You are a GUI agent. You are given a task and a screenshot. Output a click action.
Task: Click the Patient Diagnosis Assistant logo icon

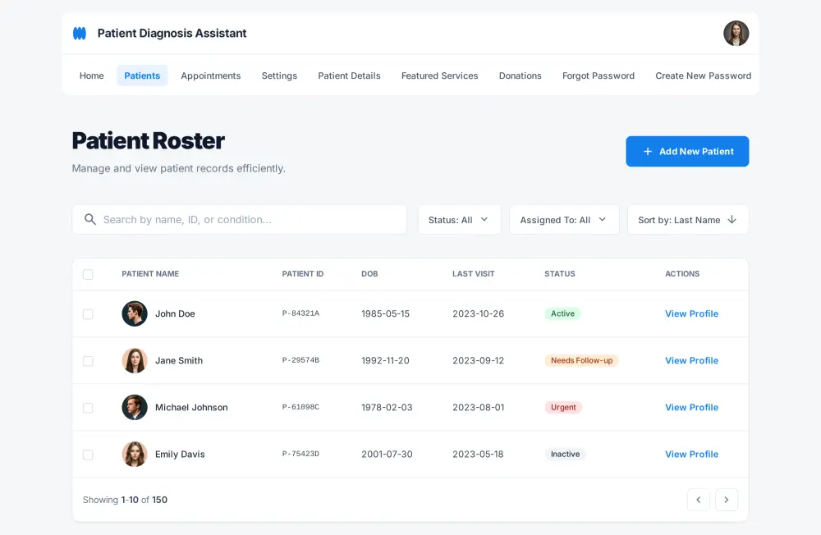79,33
